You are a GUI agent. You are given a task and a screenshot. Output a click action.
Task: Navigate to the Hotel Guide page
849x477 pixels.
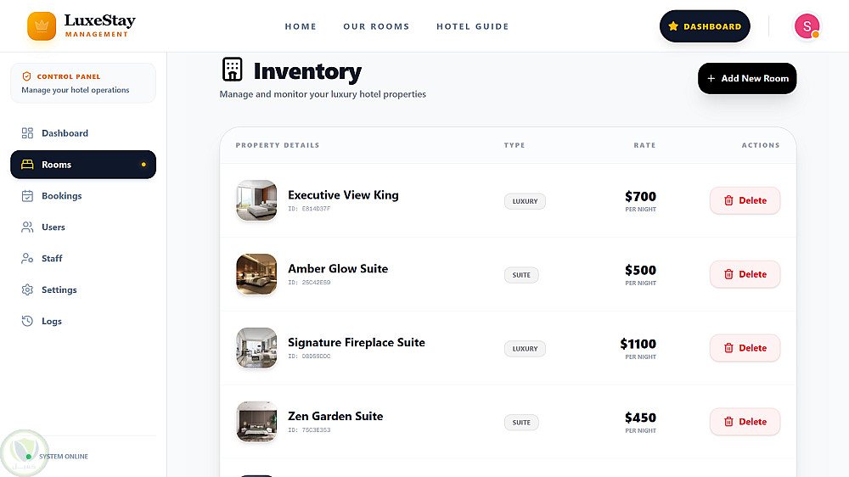472,26
